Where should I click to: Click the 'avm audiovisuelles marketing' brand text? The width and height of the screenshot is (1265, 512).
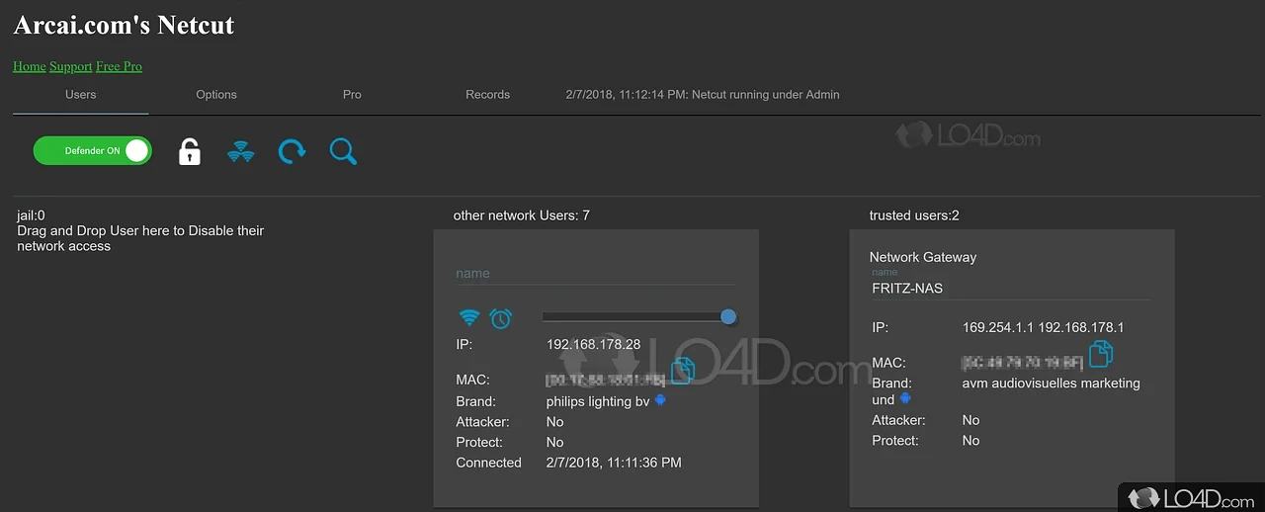(x=1052, y=383)
